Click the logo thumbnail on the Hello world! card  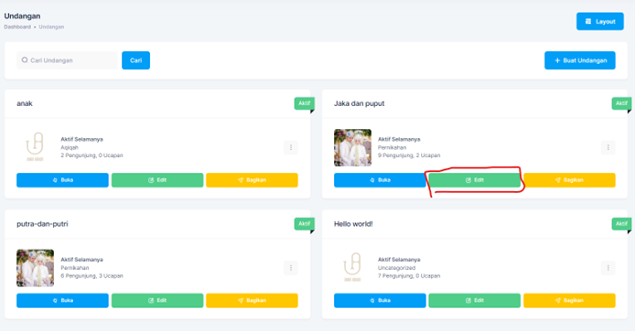(353, 267)
